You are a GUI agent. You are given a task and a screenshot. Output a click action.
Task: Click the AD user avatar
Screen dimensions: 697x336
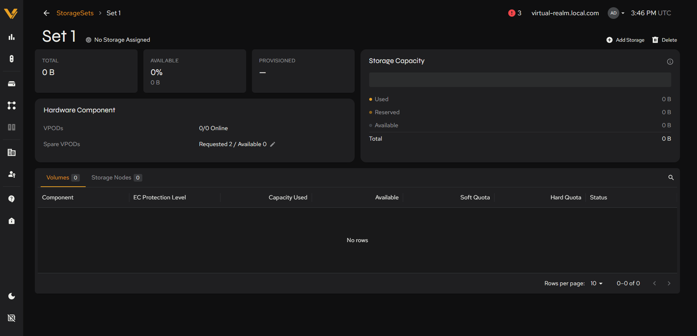click(x=613, y=13)
